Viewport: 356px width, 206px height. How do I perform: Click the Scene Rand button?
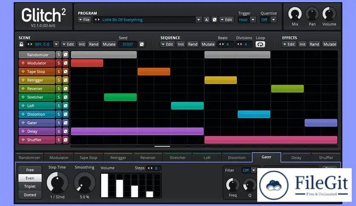click(x=94, y=44)
